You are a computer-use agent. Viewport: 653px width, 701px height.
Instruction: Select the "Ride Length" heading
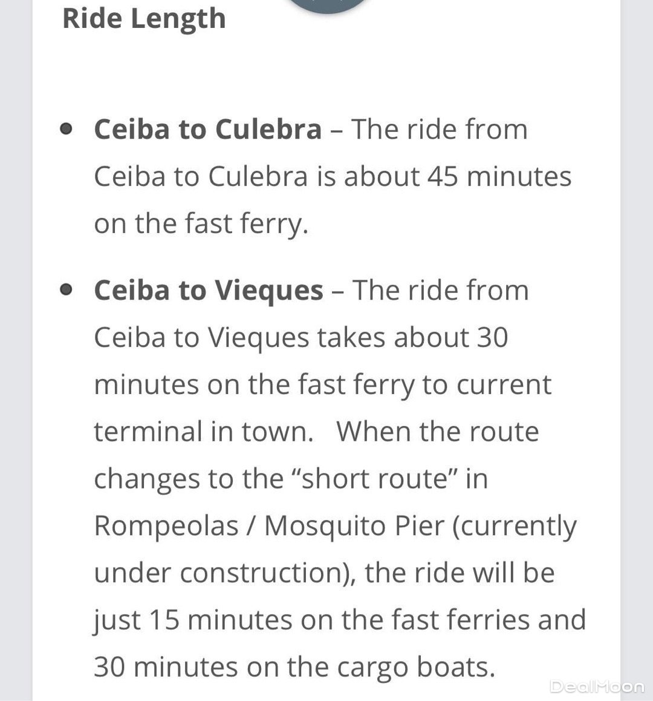[x=144, y=18]
